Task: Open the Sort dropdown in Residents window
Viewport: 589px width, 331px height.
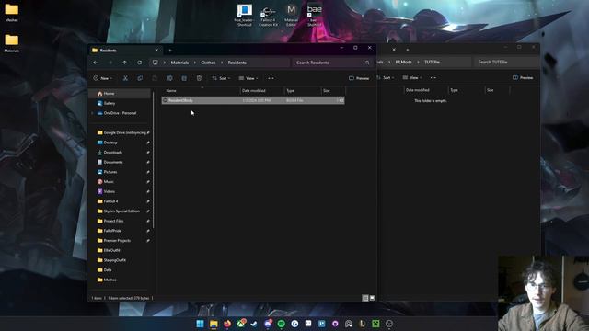Action: 221,78
